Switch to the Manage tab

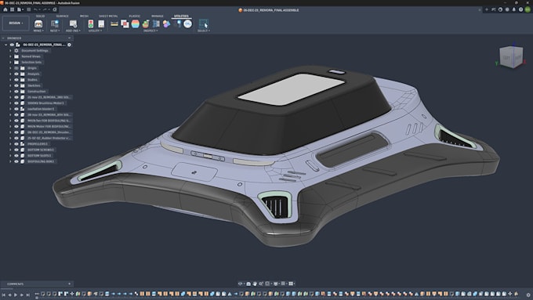click(158, 16)
